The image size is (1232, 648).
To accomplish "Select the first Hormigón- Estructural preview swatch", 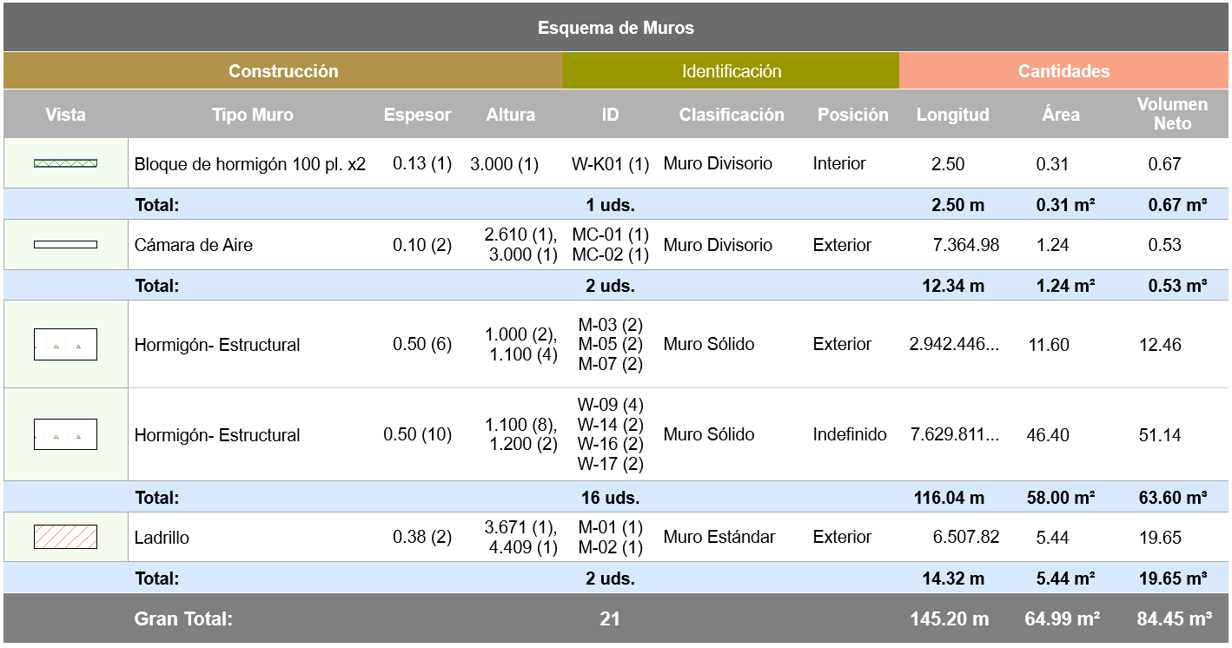I will point(65,343).
